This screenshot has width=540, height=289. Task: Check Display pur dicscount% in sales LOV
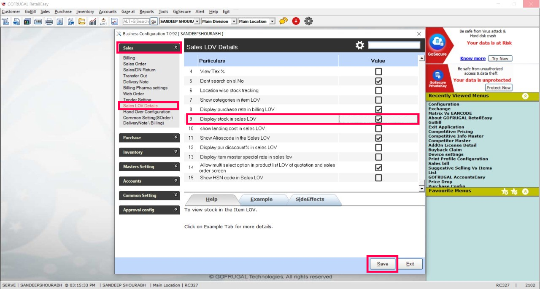pyautogui.click(x=378, y=147)
